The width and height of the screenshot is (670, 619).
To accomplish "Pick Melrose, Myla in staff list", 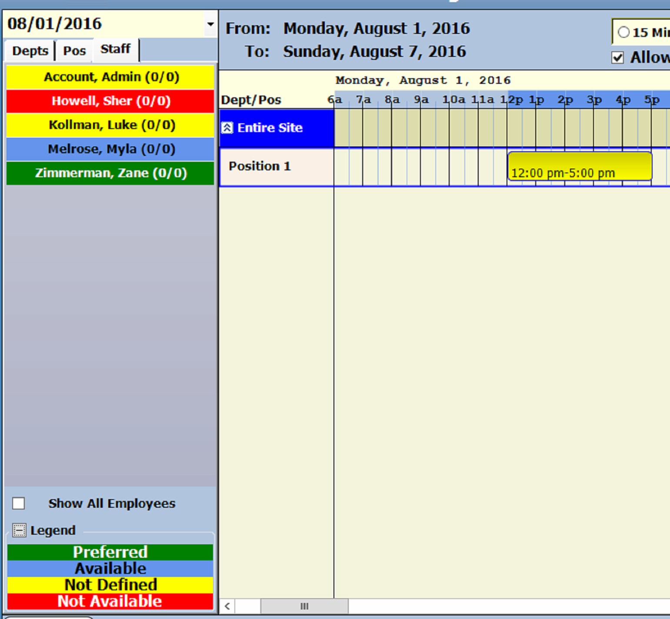I will 110,149.
